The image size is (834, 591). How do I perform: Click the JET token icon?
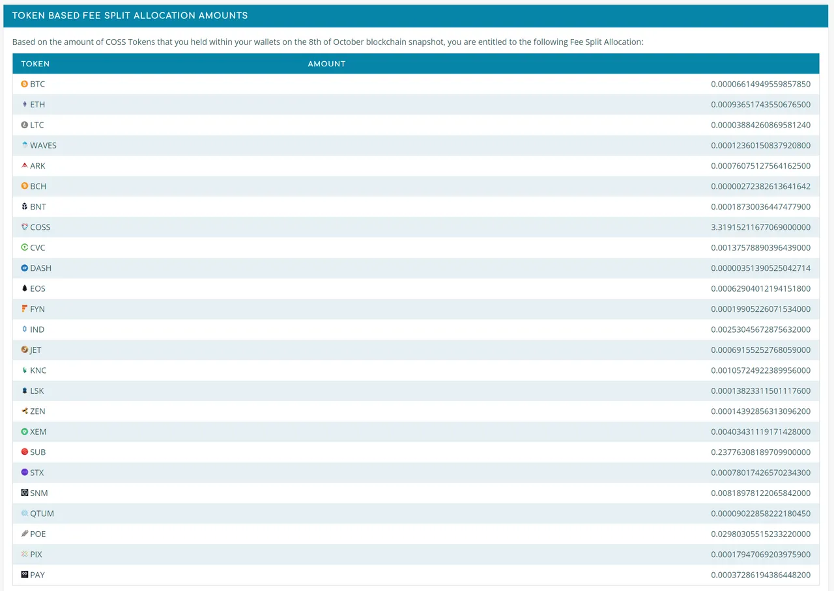click(25, 350)
